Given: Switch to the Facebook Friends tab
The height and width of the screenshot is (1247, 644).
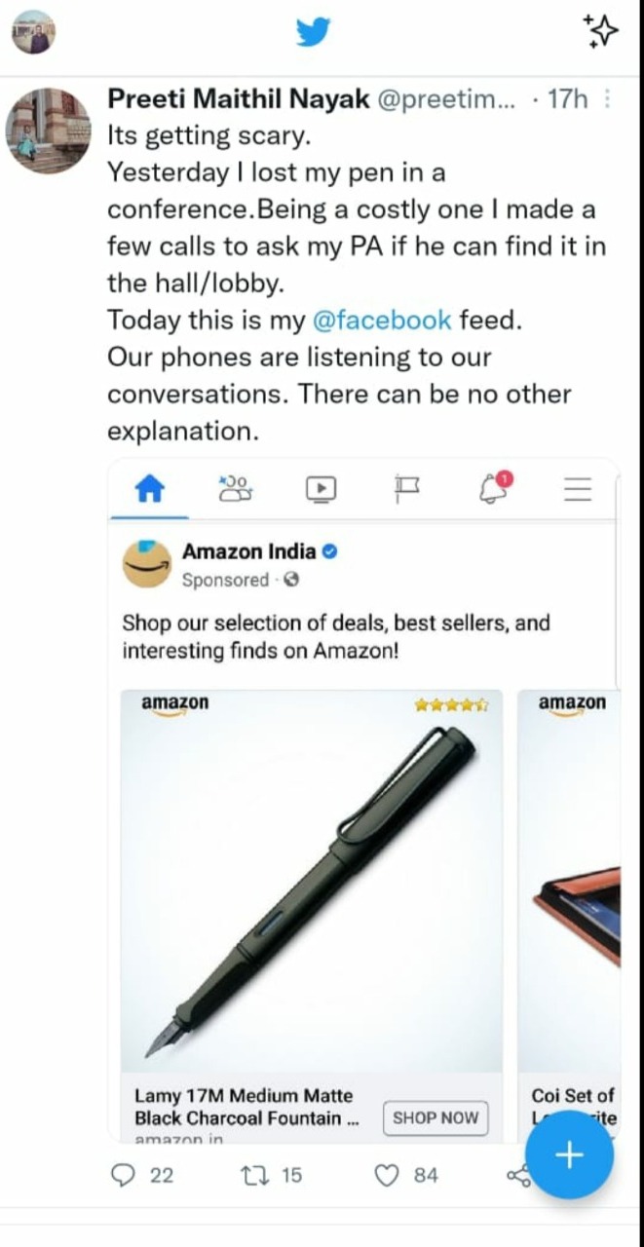Looking at the screenshot, I should pos(235,489).
